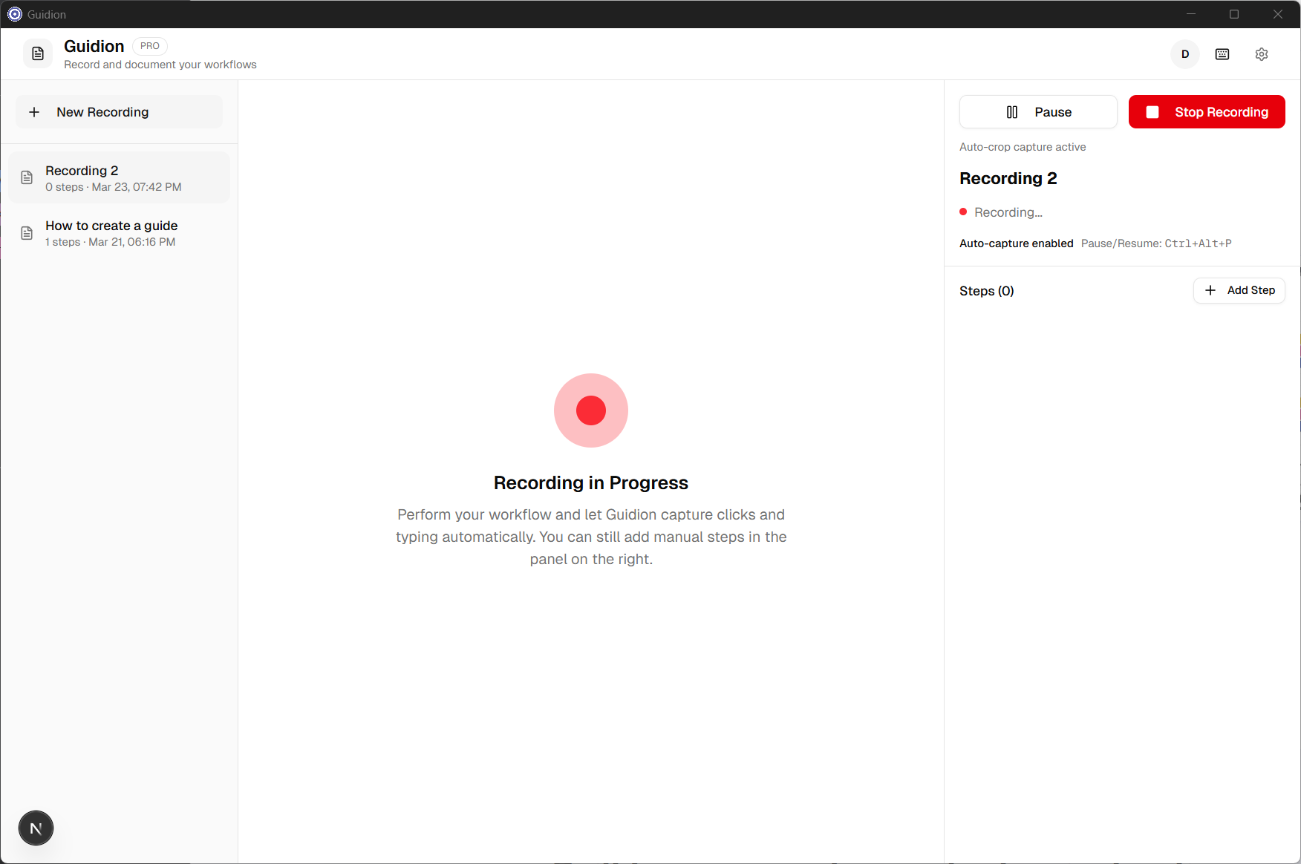Start a New Recording
Screen dimensions: 1301x864
coord(120,112)
